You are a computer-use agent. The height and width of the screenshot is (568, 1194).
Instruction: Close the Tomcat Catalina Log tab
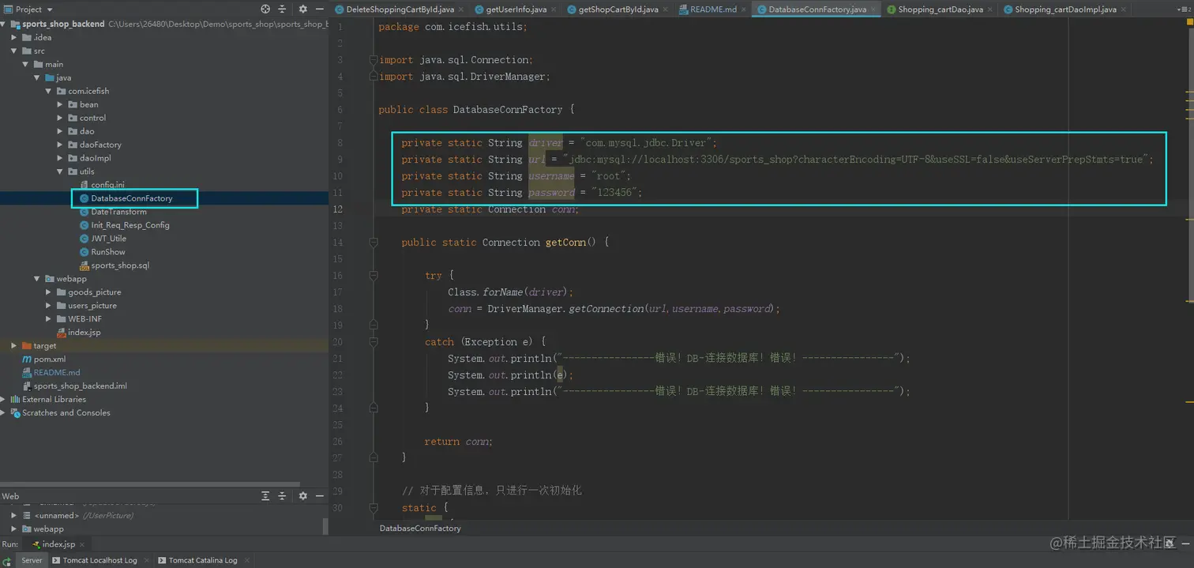246,560
